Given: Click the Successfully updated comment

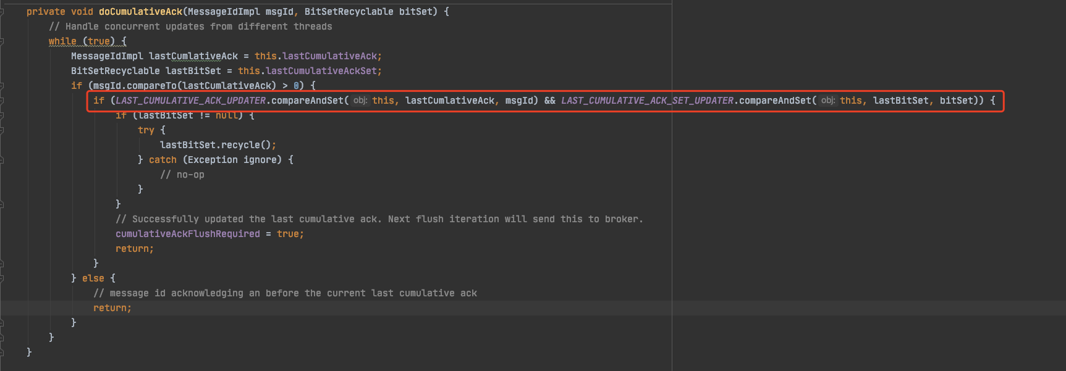Looking at the screenshot, I should pyautogui.click(x=379, y=219).
